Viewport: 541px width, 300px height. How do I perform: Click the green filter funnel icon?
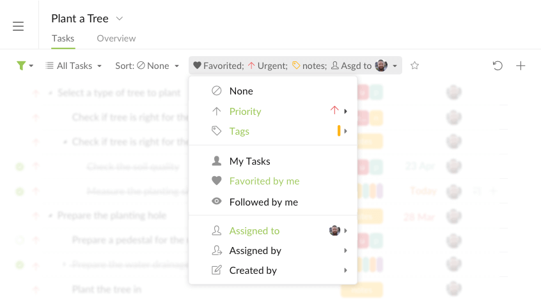click(x=22, y=66)
